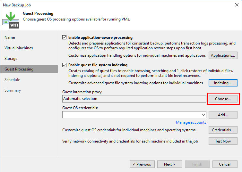Image resolution: width=242 pixels, height=172 pixels.
Task: Uncheck Enable guest file system indexing
Action: click(65, 65)
